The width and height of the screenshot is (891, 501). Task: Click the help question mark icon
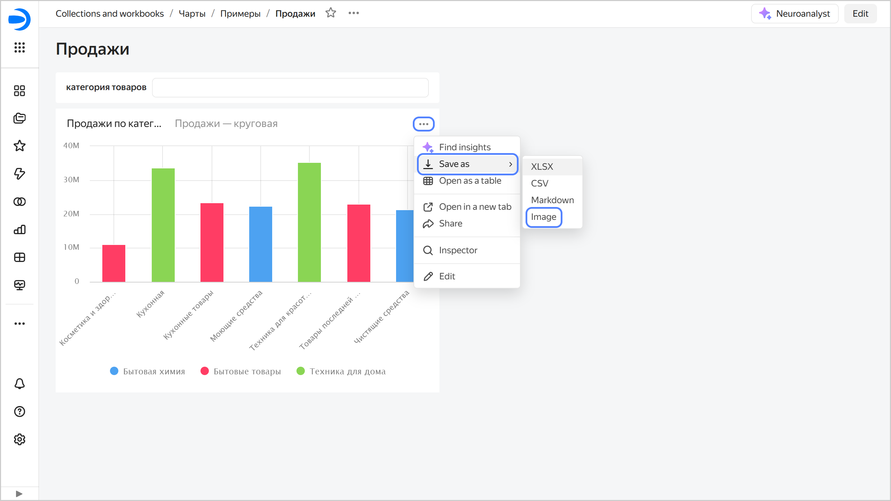click(x=19, y=412)
